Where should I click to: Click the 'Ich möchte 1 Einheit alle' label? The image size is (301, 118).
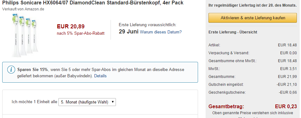(x=34, y=102)
